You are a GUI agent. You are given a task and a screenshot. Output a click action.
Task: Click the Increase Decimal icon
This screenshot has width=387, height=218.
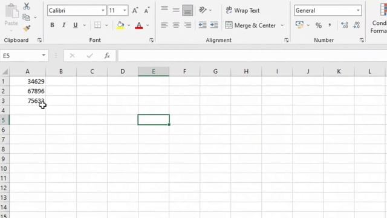click(x=344, y=25)
